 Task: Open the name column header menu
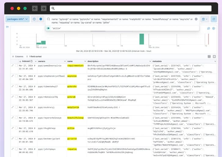tap(84, 61)
